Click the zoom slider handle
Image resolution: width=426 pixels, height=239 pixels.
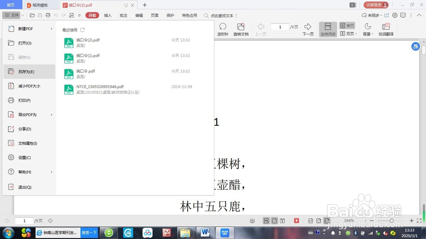tap(391, 221)
